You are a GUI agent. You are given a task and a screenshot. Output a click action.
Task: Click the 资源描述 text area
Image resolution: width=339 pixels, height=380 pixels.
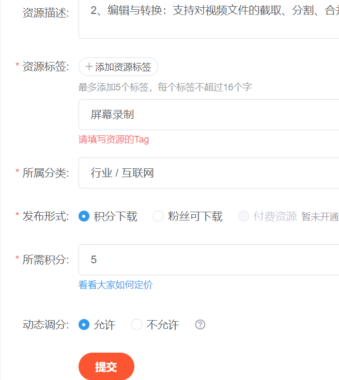[x=209, y=19]
